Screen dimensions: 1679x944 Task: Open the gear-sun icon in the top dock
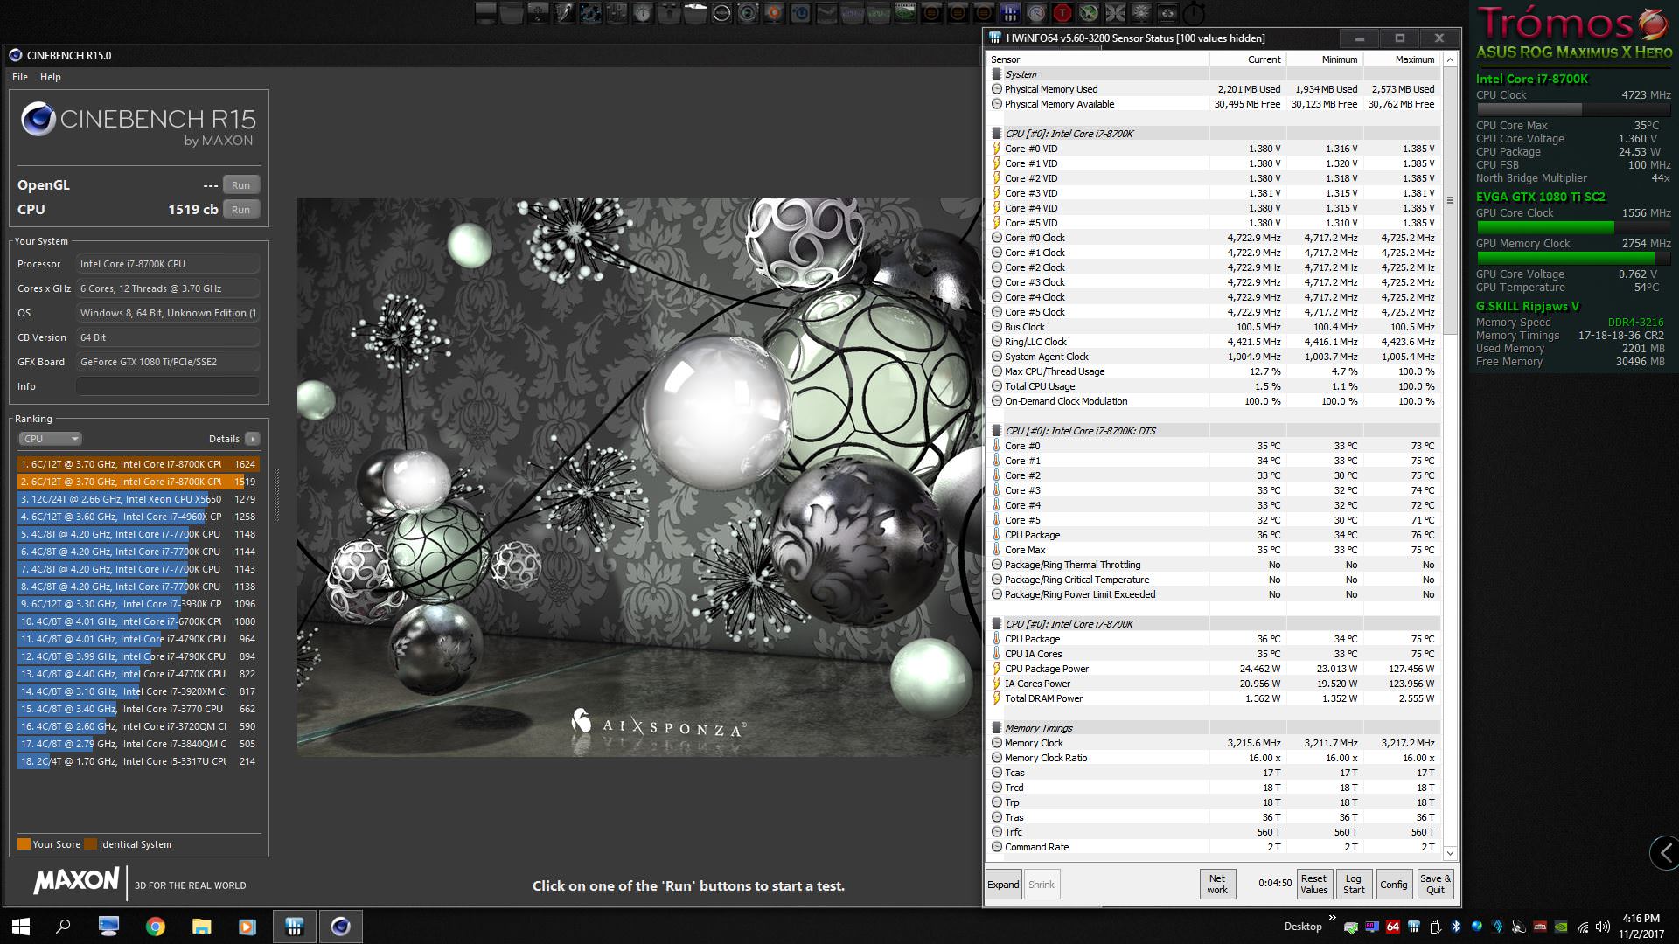[x=1140, y=12]
